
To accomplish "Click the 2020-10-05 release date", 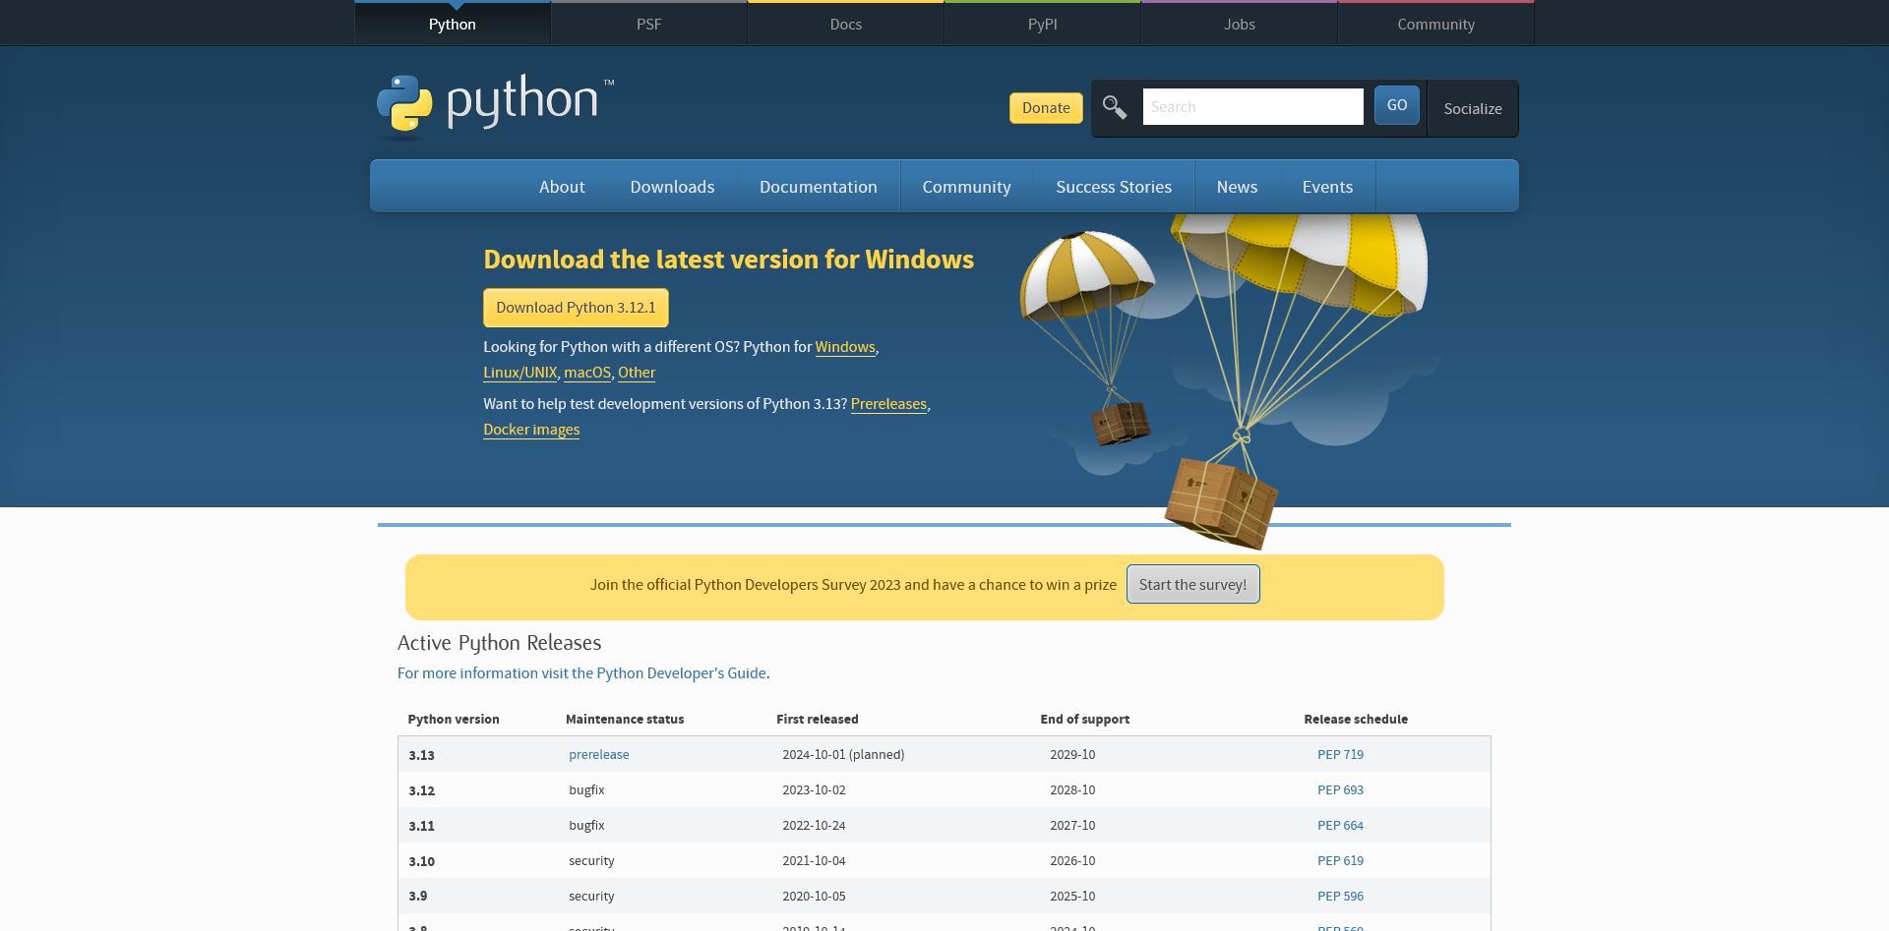I will point(814,897).
